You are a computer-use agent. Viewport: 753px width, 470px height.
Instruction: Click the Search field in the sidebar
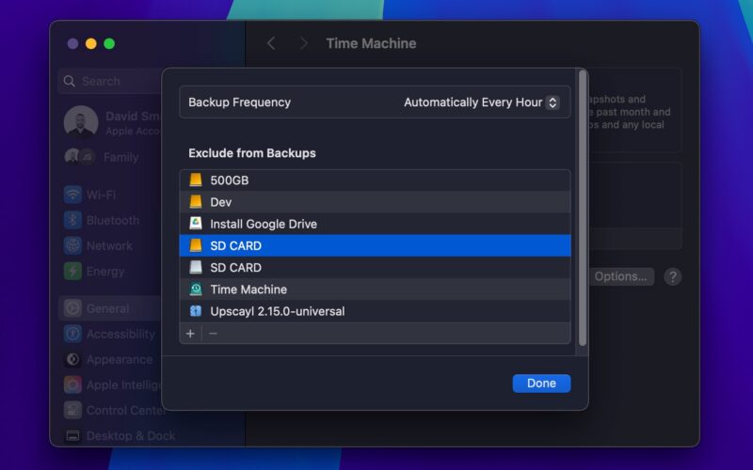(110, 81)
